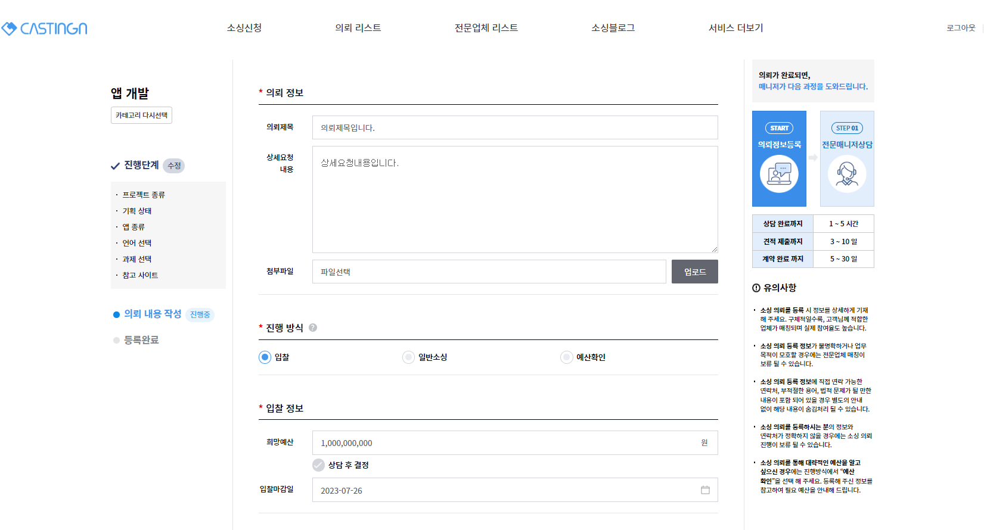Click the 유의사항 warning icon
This screenshot has width=984, height=530.
tap(756, 288)
